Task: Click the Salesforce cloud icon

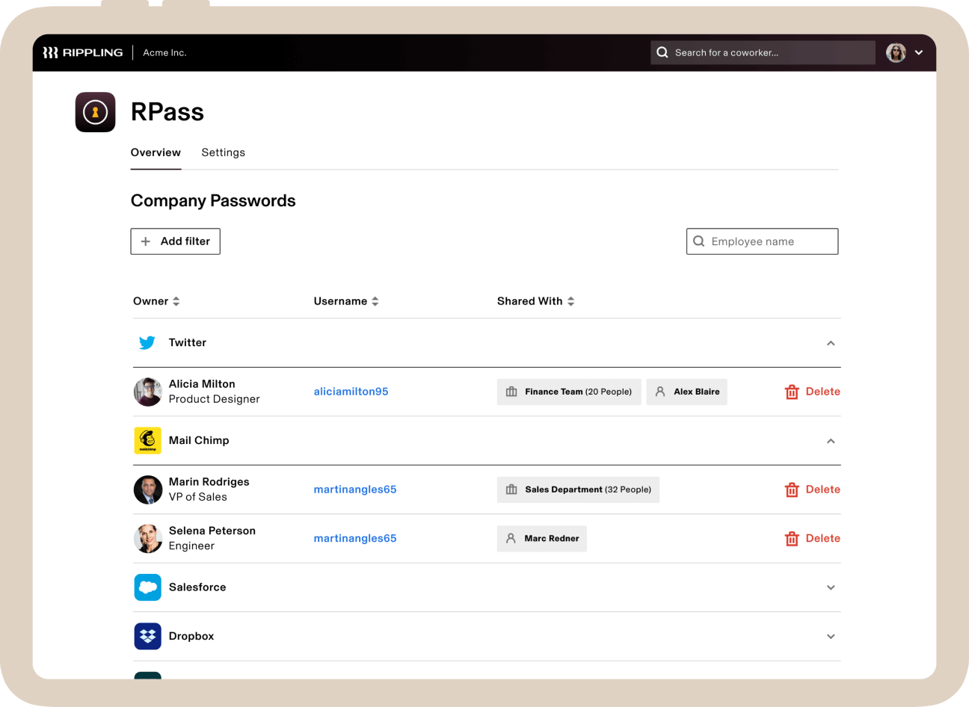Action: pyautogui.click(x=148, y=587)
